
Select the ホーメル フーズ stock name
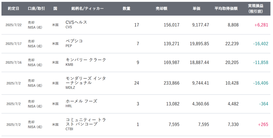tap(81, 101)
